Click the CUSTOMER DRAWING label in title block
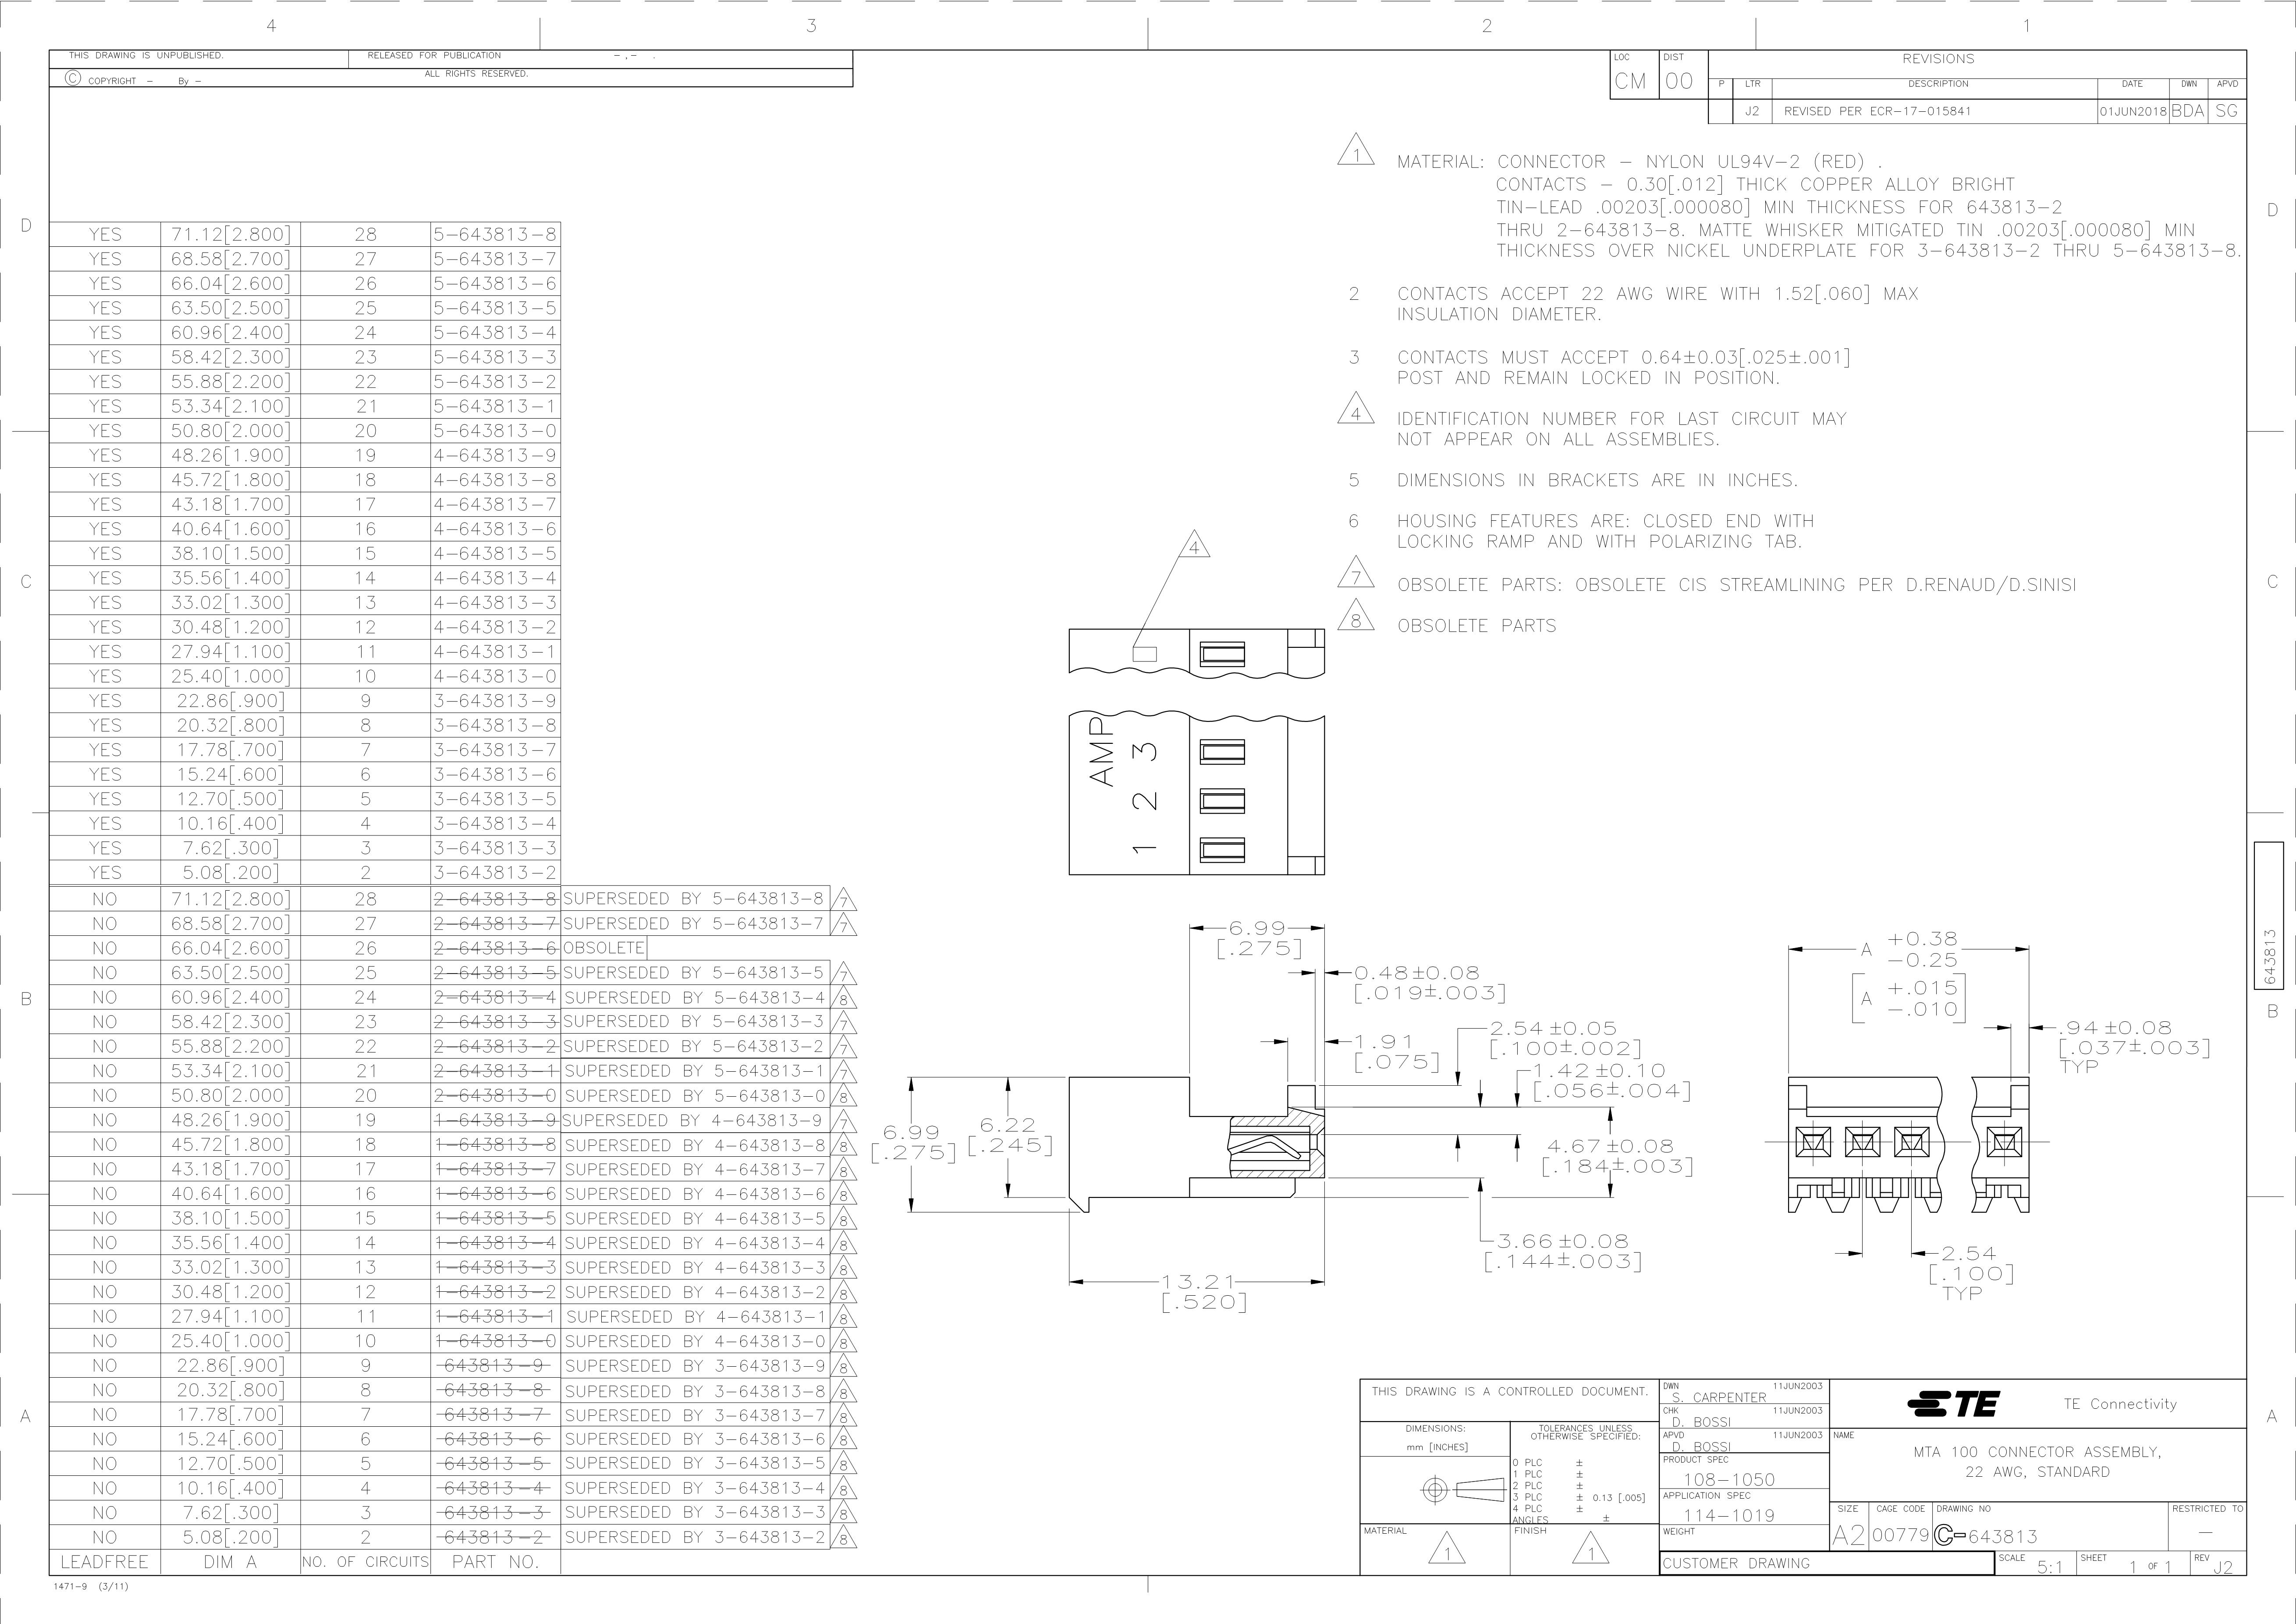 pyautogui.click(x=1736, y=1563)
